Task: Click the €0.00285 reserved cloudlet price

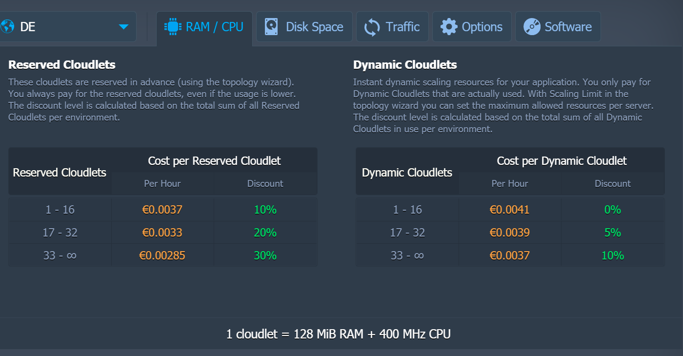Action: (162, 256)
